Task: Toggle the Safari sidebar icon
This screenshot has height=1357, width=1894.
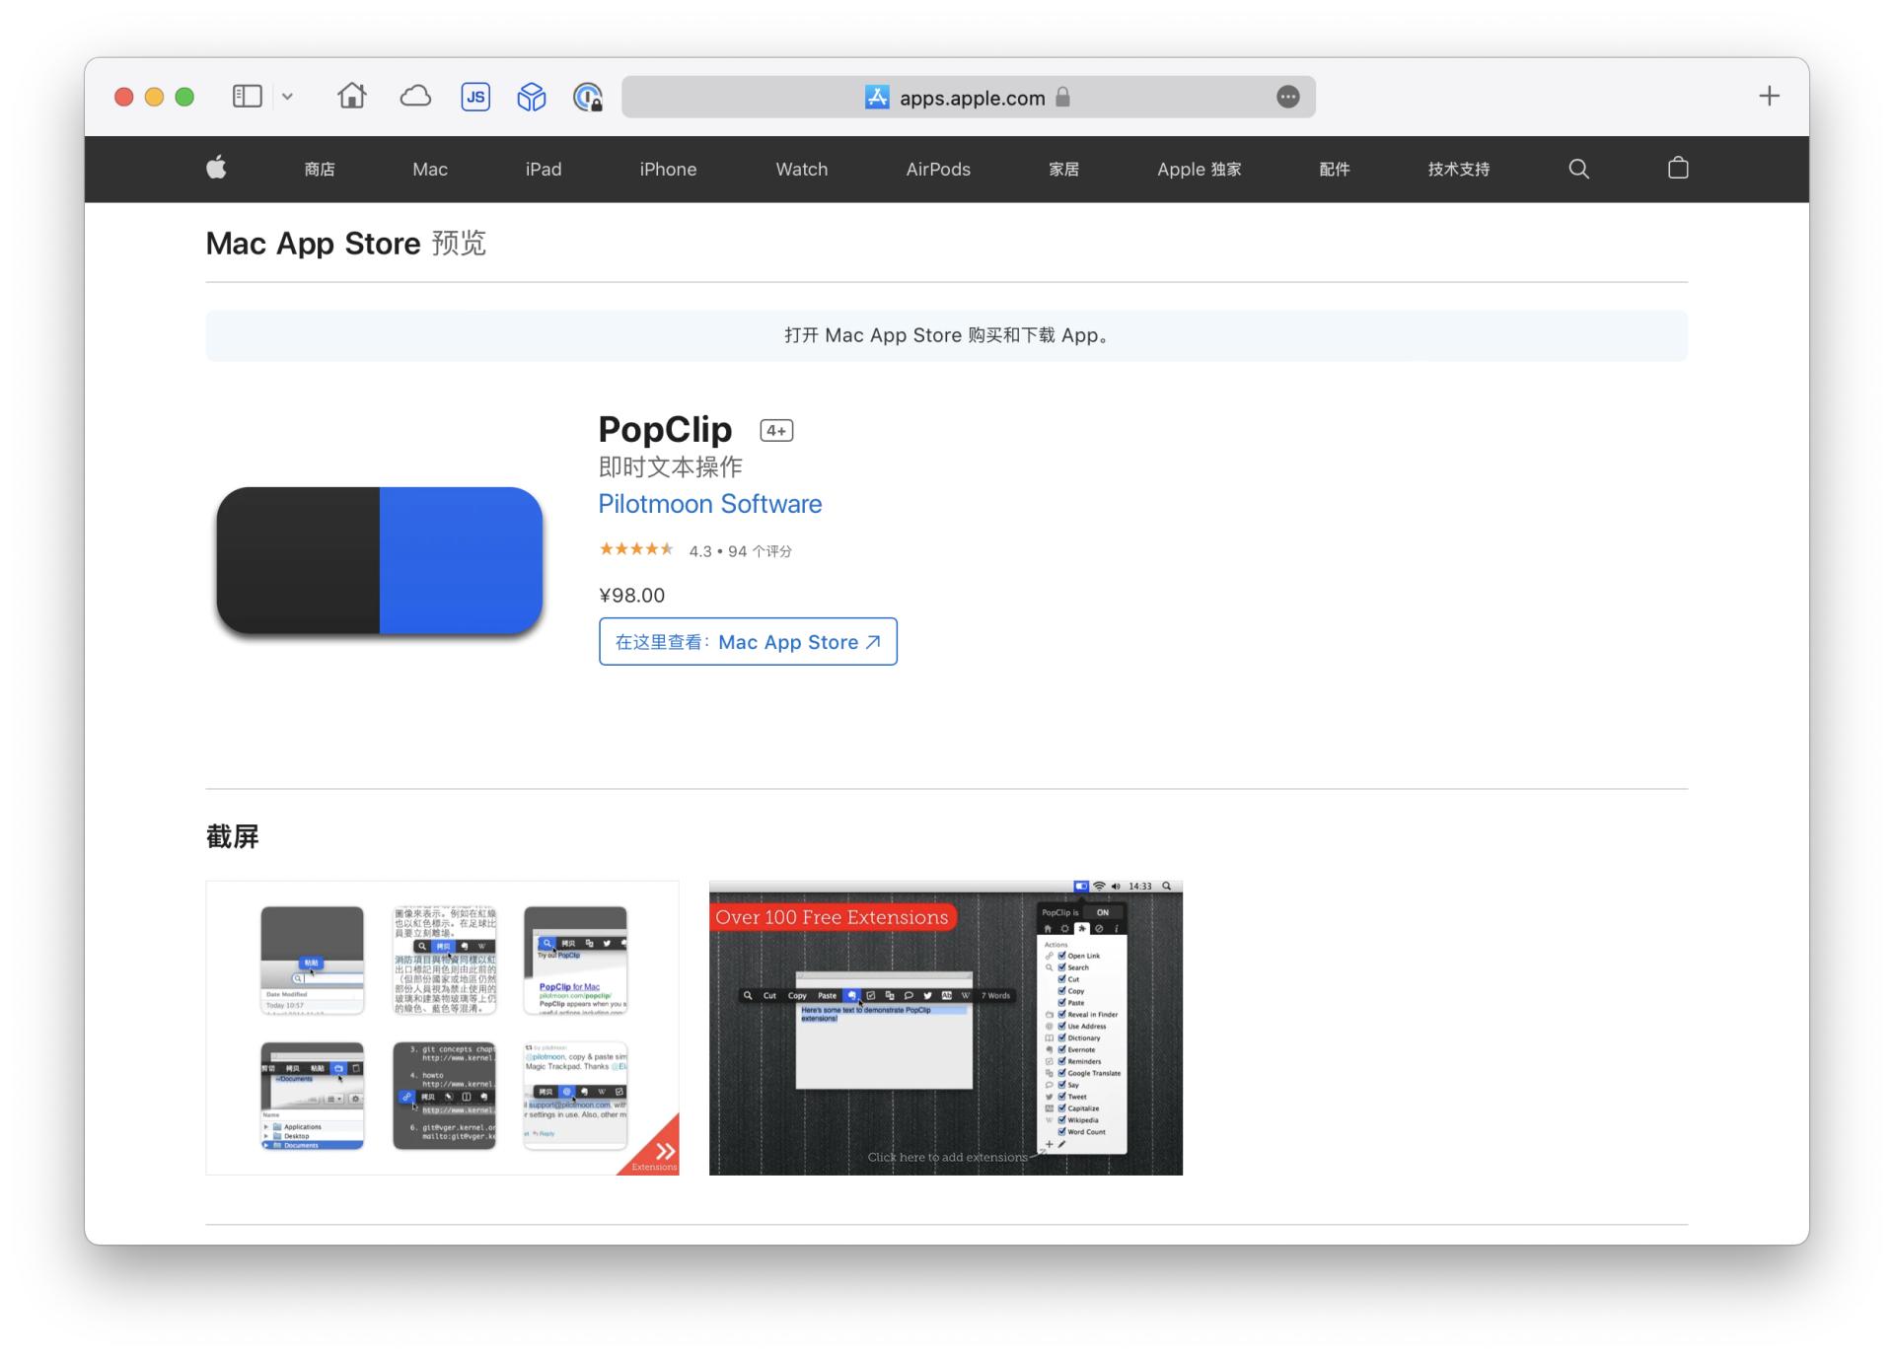Action: [246, 96]
